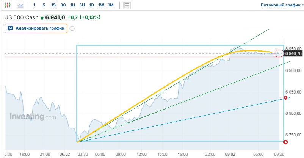304x158 pixels.
Task: Select the 1-minute timeframe
Action: coord(34,5)
